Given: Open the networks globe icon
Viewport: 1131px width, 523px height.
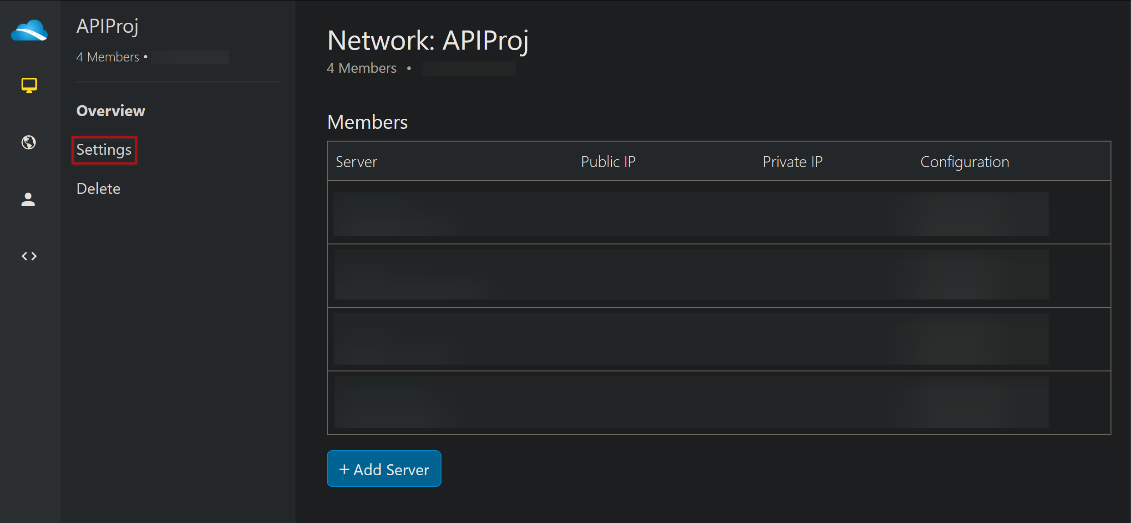Looking at the screenshot, I should [29, 142].
